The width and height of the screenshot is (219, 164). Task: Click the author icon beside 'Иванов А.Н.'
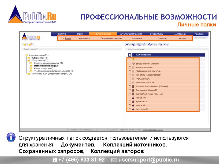pos(133,98)
